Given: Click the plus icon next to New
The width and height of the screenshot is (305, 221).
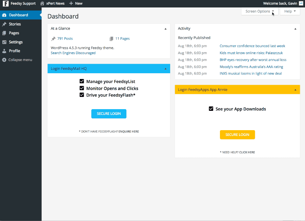Looking at the screenshot, I should click(x=71, y=3).
